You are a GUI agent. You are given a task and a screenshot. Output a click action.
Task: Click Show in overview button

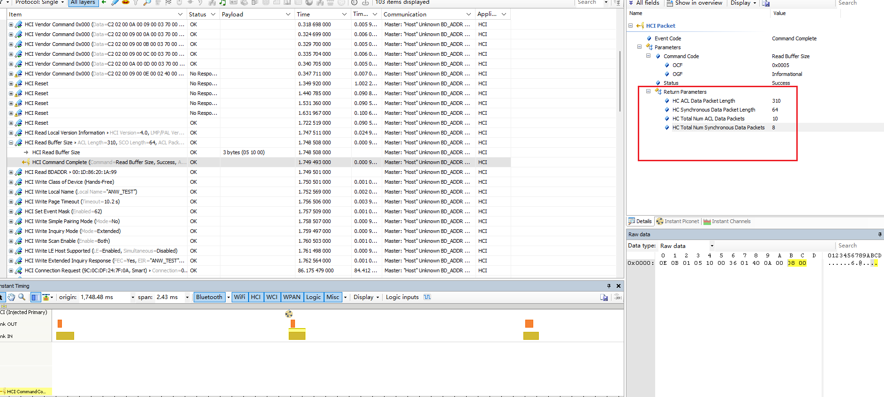695,3
